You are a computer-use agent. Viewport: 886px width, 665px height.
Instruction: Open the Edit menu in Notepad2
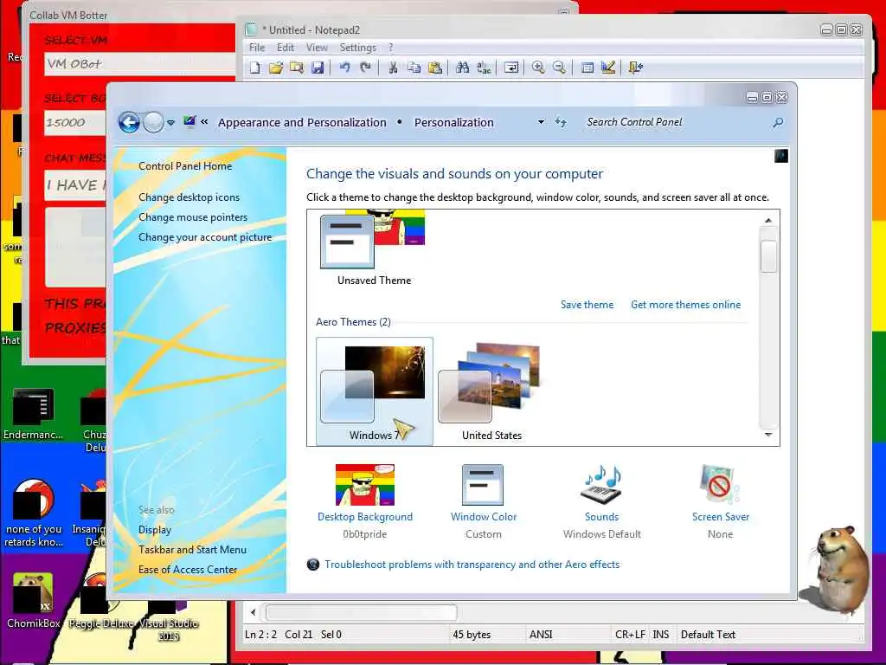pyautogui.click(x=286, y=48)
